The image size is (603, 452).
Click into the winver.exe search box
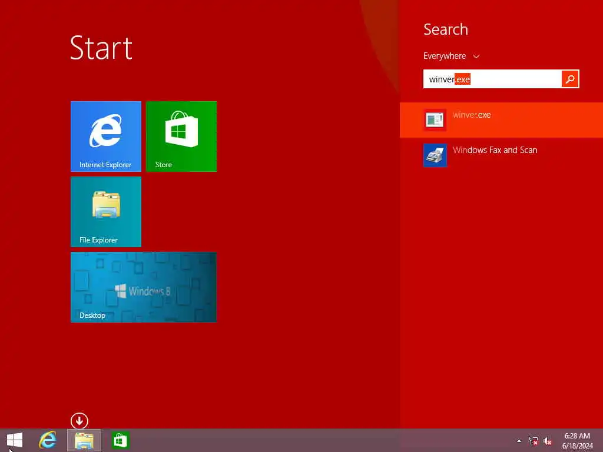click(492, 79)
